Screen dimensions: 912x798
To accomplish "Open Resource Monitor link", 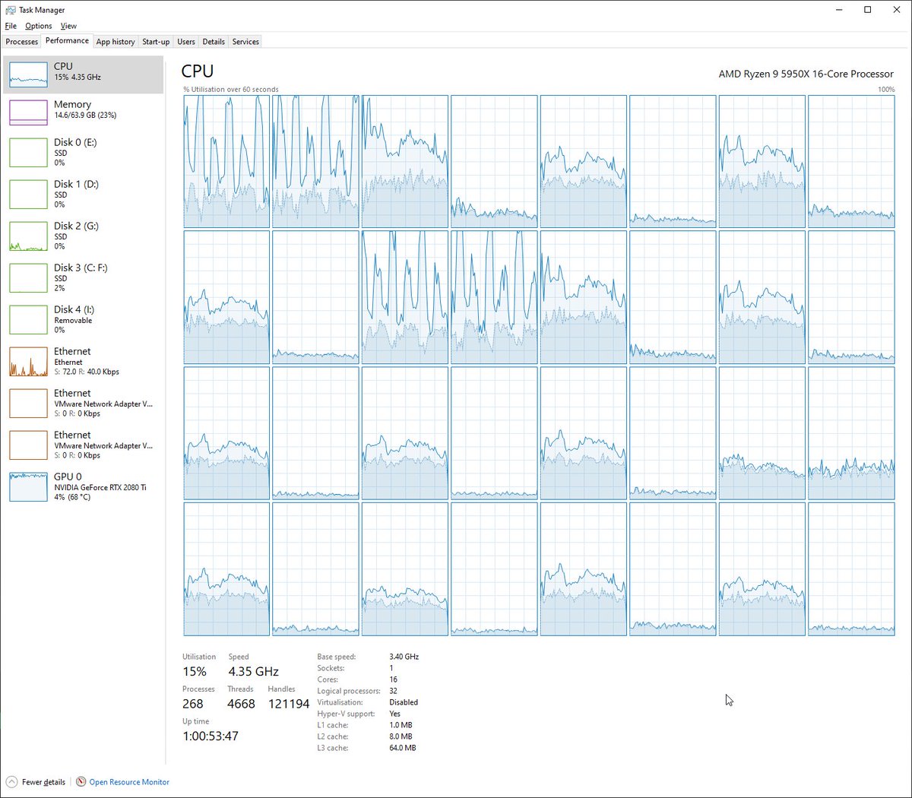I will click(x=129, y=782).
